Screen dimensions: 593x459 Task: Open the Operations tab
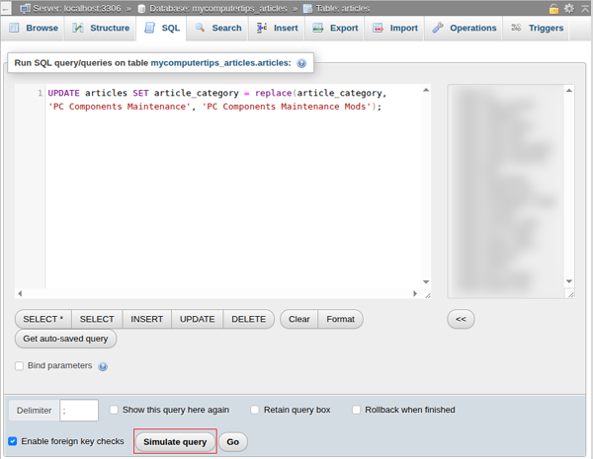pyautogui.click(x=464, y=28)
